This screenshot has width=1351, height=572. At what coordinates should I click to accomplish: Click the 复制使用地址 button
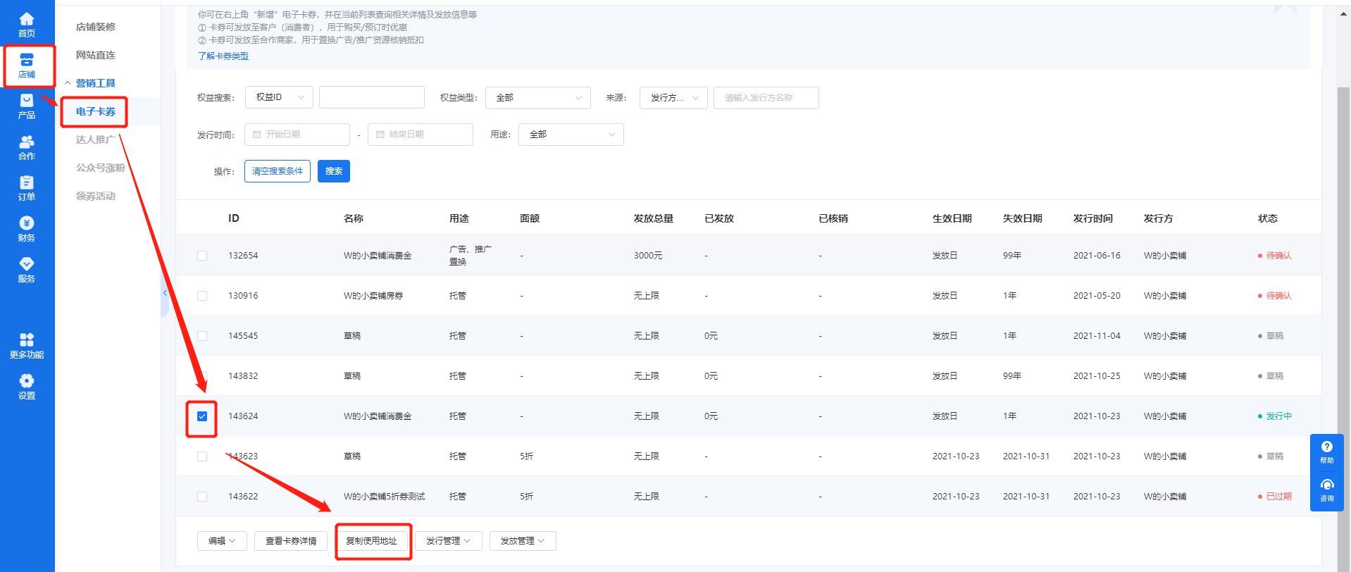(x=371, y=541)
